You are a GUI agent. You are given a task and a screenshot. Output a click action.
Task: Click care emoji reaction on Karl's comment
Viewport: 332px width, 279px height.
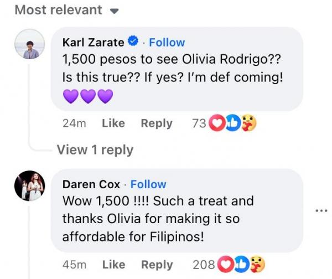[248, 123]
